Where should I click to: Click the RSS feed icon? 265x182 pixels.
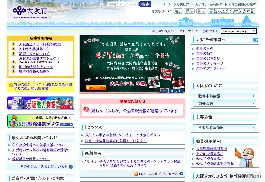pos(136,174)
